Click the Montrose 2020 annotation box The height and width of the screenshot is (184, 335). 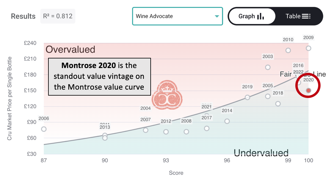click(x=99, y=76)
